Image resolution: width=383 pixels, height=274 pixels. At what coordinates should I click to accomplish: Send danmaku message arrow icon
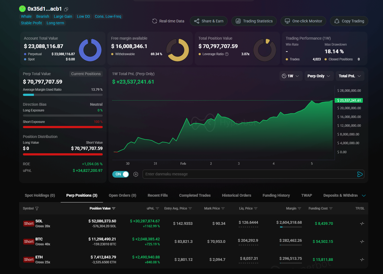pyautogui.click(x=360, y=174)
